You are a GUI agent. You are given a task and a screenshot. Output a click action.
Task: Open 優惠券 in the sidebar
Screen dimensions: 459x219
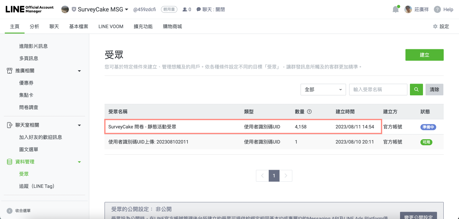coord(26,83)
